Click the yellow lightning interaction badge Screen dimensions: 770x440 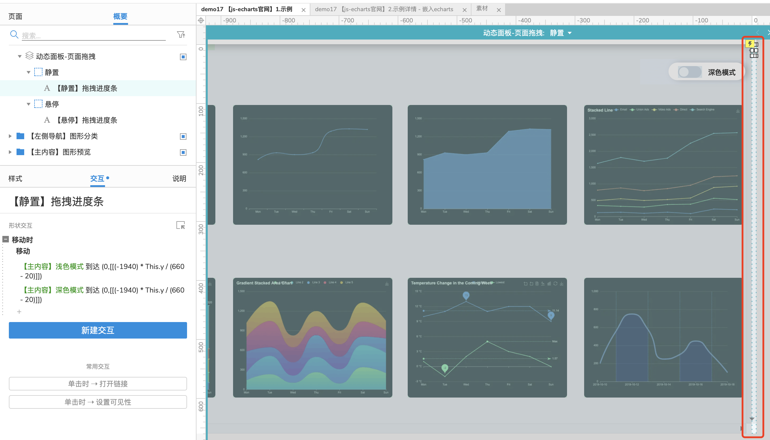click(x=750, y=44)
